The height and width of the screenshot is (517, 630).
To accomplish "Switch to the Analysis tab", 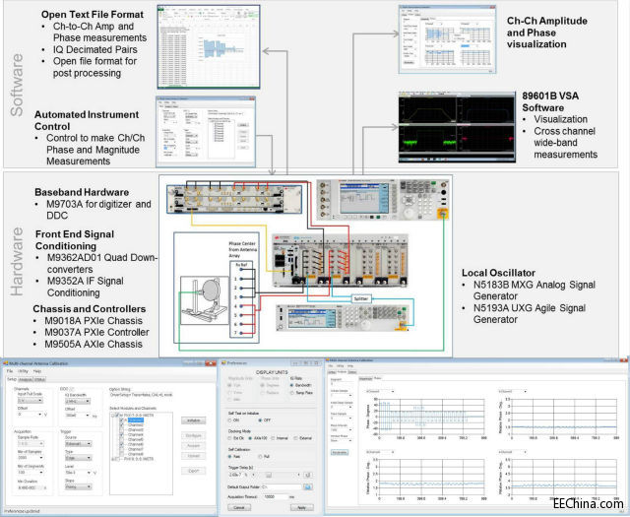I will [x=27, y=381].
